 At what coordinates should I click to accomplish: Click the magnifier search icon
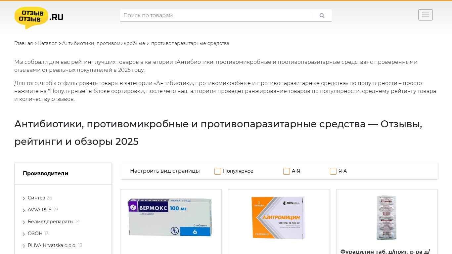tap(322, 16)
